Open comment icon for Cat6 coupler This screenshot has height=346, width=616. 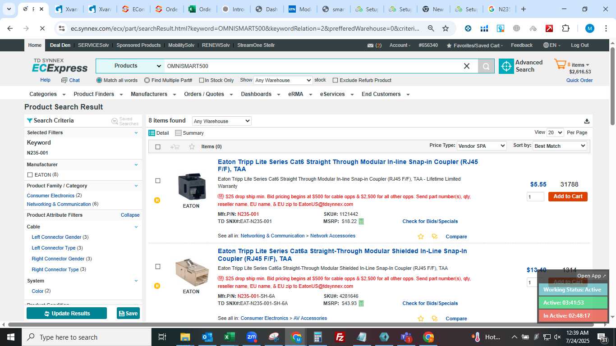click(435, 237)
